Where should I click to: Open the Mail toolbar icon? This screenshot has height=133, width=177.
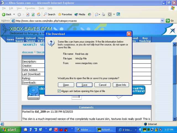[97, 14]
